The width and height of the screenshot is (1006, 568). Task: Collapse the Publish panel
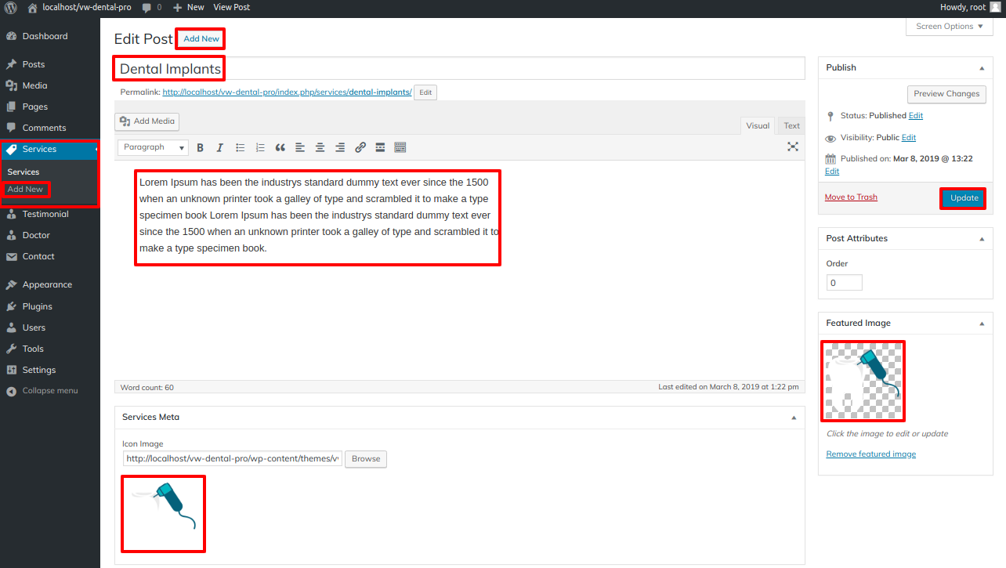(x=982, y=68)
